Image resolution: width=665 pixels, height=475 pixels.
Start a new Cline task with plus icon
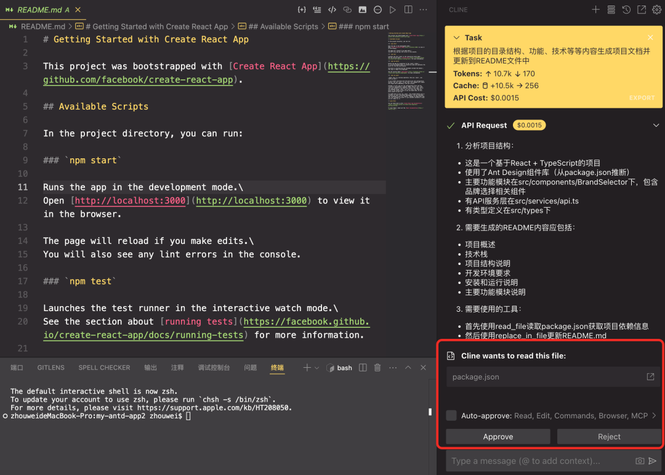tap(595, 10)
